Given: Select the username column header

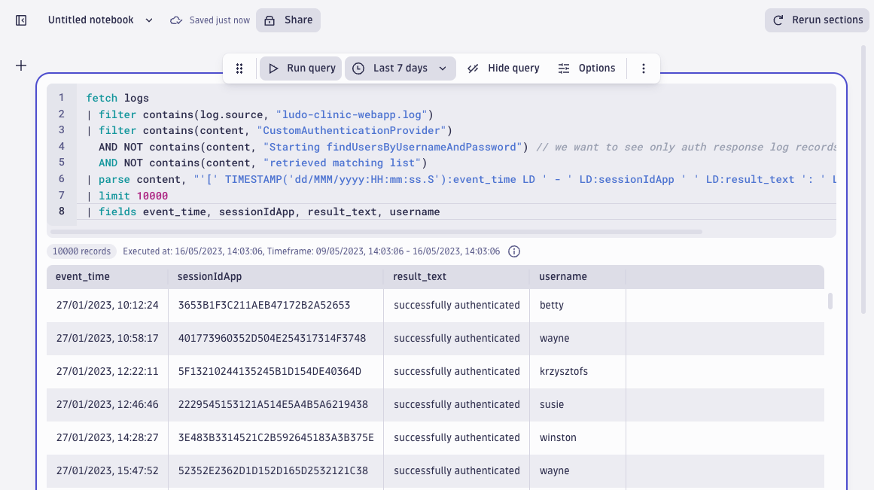Looking at the screenshot, I should 563,276.
